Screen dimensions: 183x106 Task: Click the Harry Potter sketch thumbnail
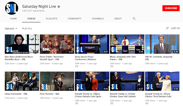57,44
